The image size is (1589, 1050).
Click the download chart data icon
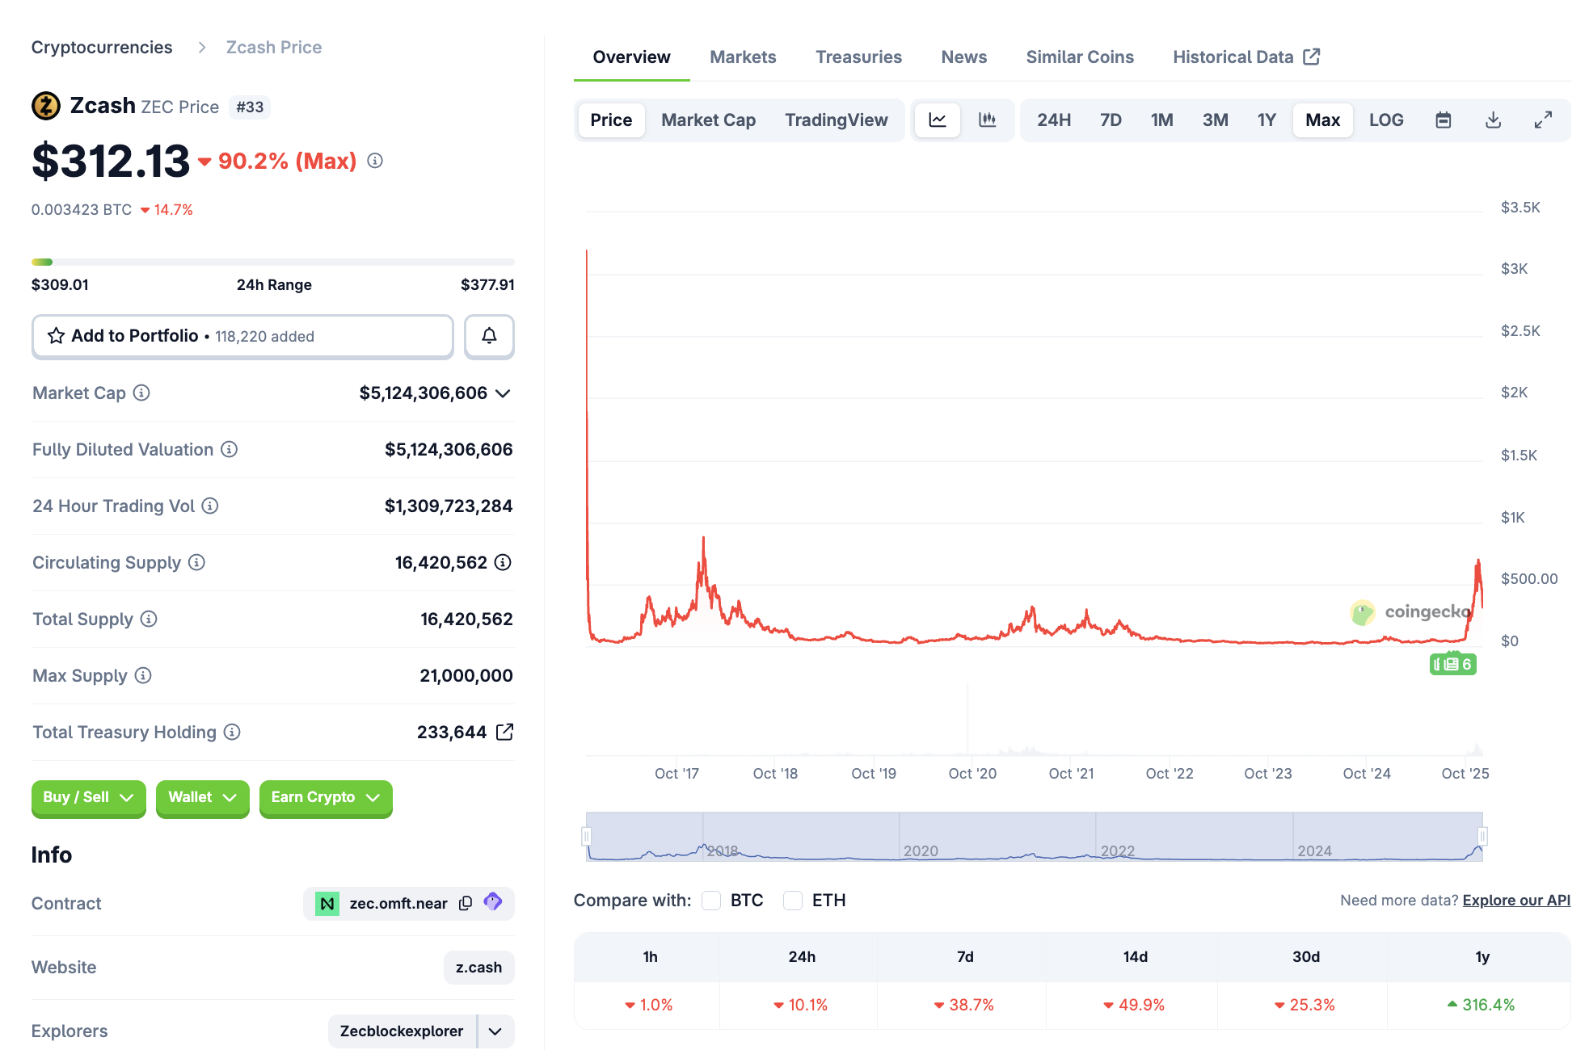pos(1493,120)
